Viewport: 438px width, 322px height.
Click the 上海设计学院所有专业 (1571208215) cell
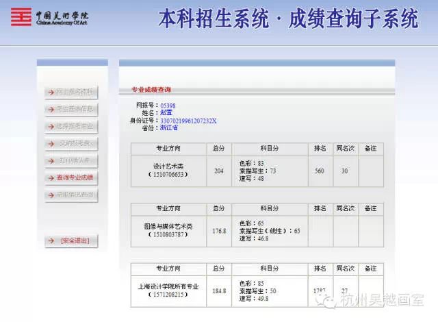168,290
